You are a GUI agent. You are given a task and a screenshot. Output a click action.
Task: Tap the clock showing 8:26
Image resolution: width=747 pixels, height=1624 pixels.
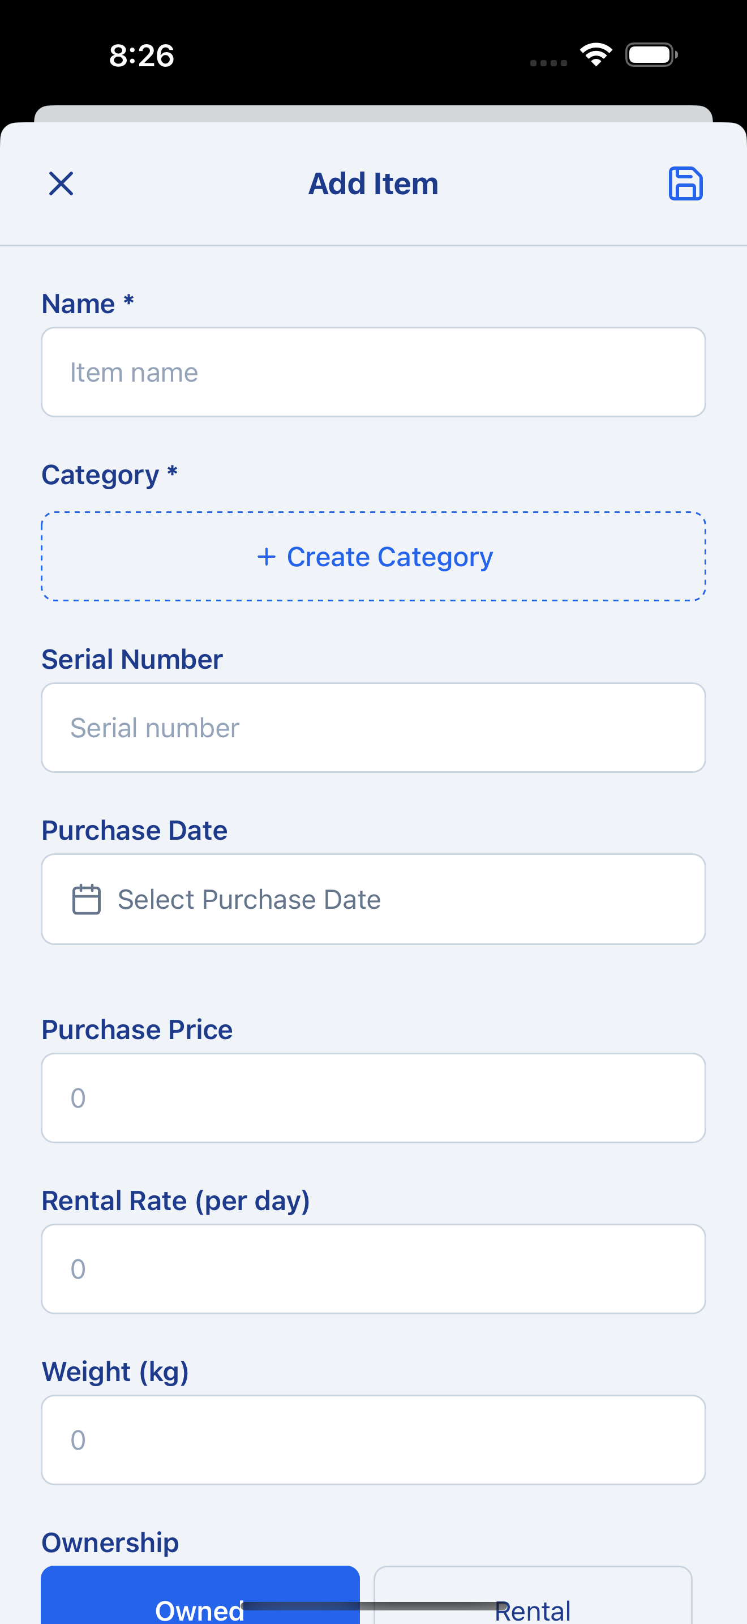click(140, 55)
